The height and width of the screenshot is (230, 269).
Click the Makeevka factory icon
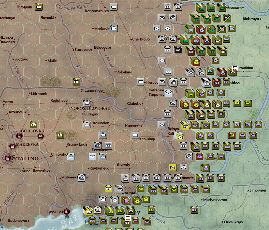12,146
